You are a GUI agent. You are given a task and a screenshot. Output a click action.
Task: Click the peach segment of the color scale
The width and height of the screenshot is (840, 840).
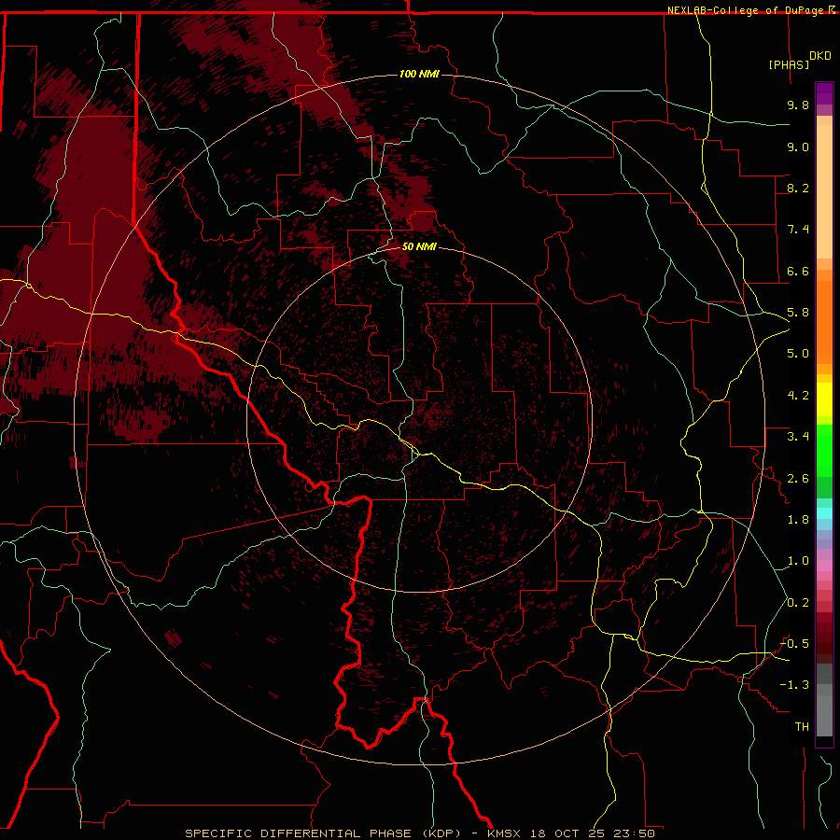coord(824,188)
